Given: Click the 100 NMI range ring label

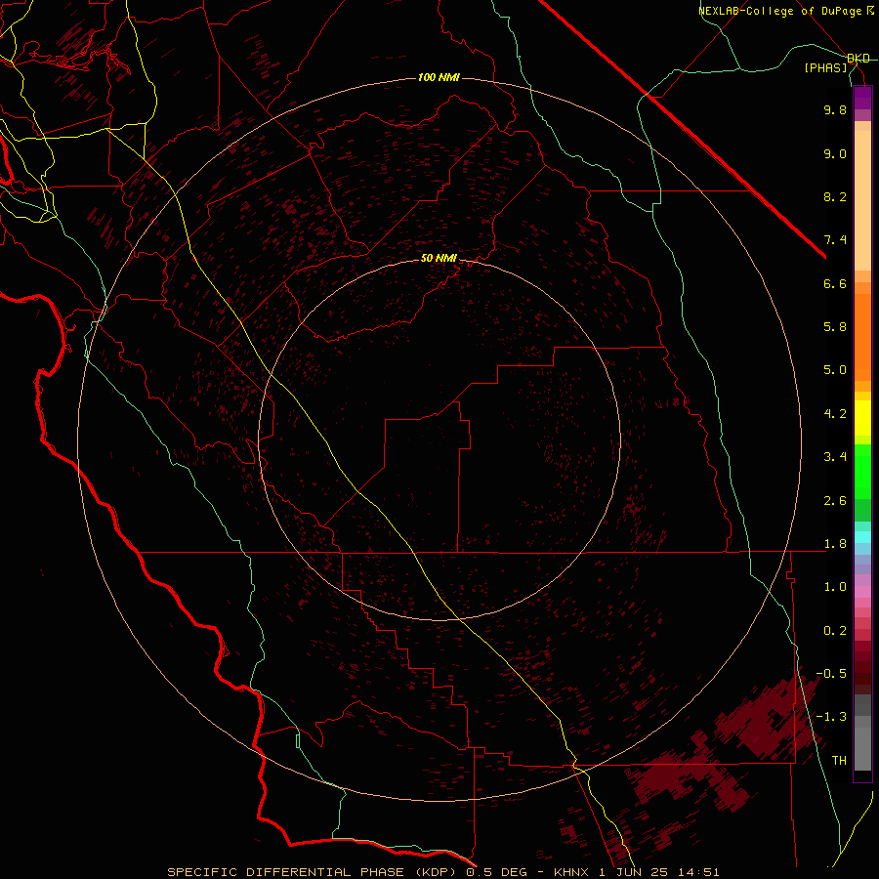Looking at the screenshot, I should [x=439, y=77].
